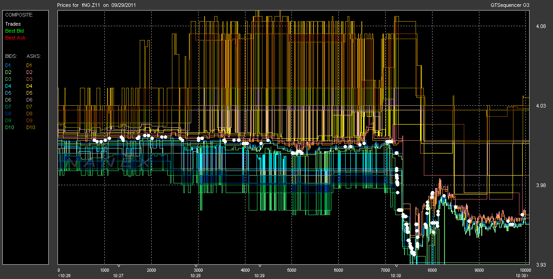Click the 9000 sequence axis label
This screenshot has width=553, height=279.
click(479, 270)
